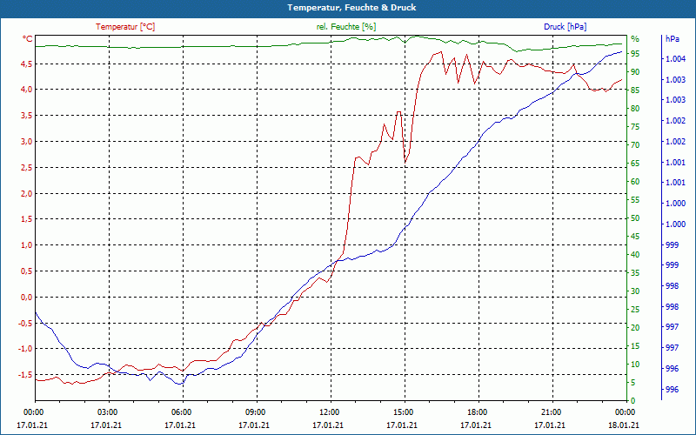Click the '40' value on green humidity axis
Viewport: 696px width, 435px height.
point(635,255)
